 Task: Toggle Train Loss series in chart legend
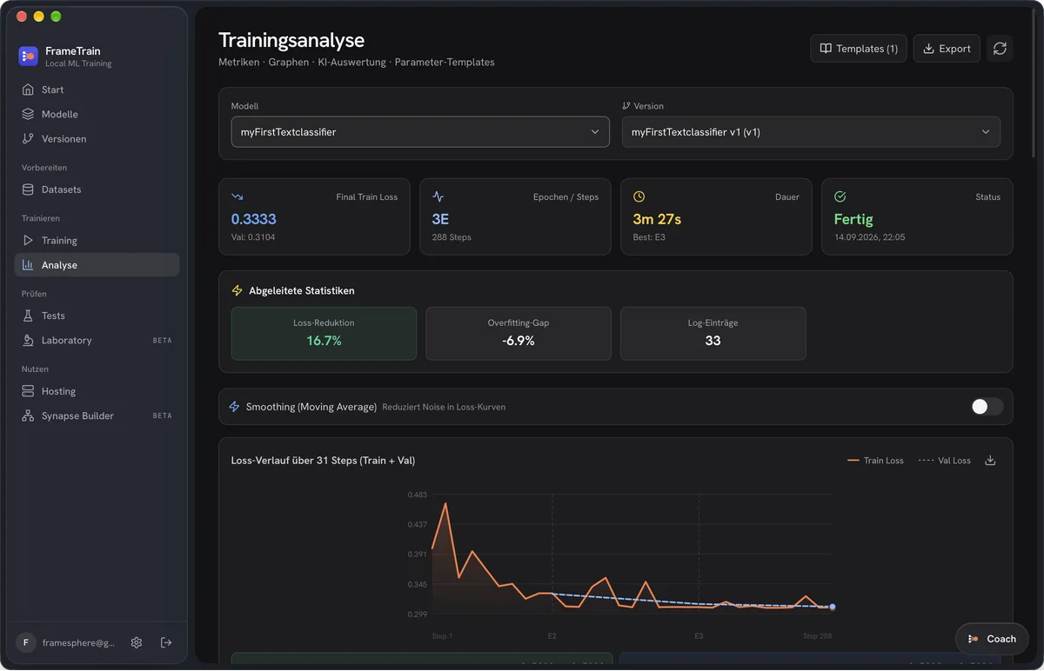click(875, 461)
